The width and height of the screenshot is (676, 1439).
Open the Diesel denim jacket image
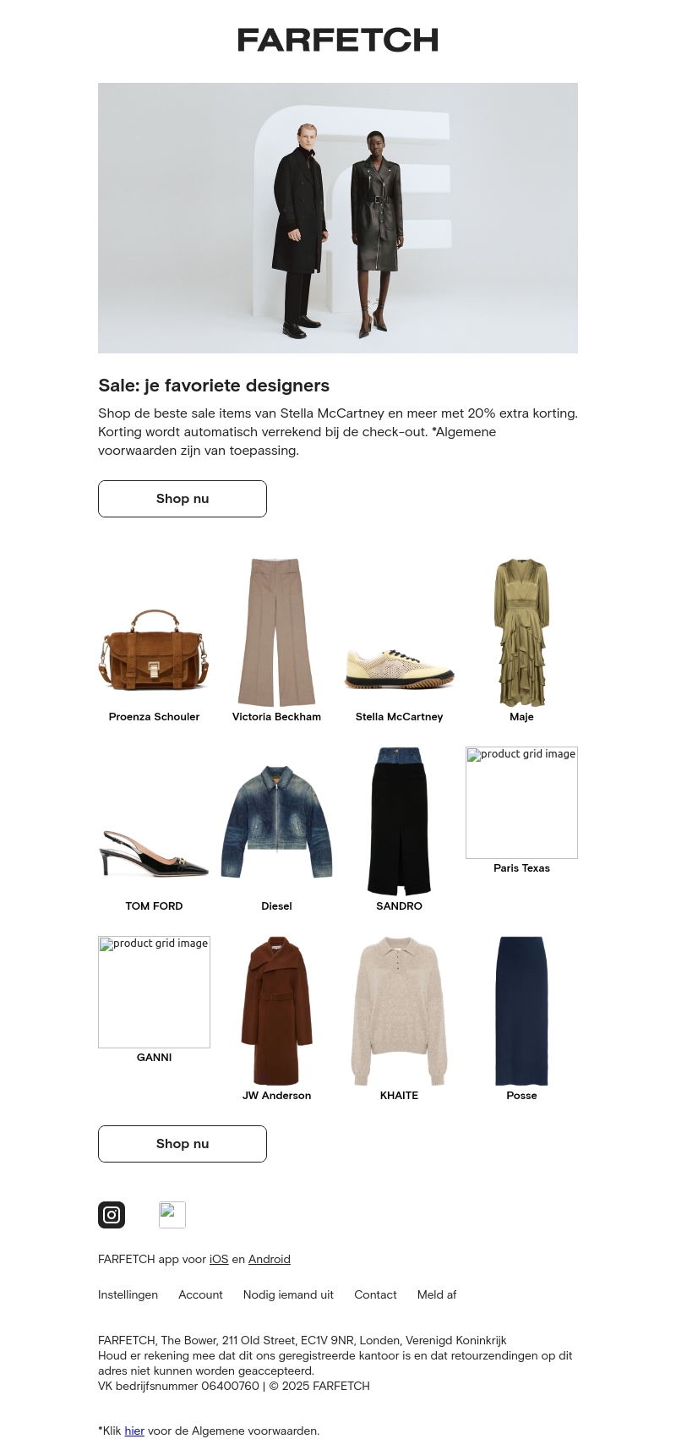(276, 822)
